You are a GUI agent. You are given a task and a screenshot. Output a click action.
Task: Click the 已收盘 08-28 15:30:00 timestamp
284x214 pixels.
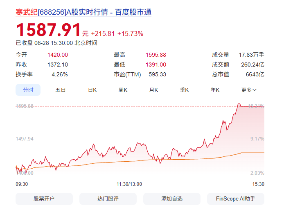pyautogui.click(x=56, y=43)
